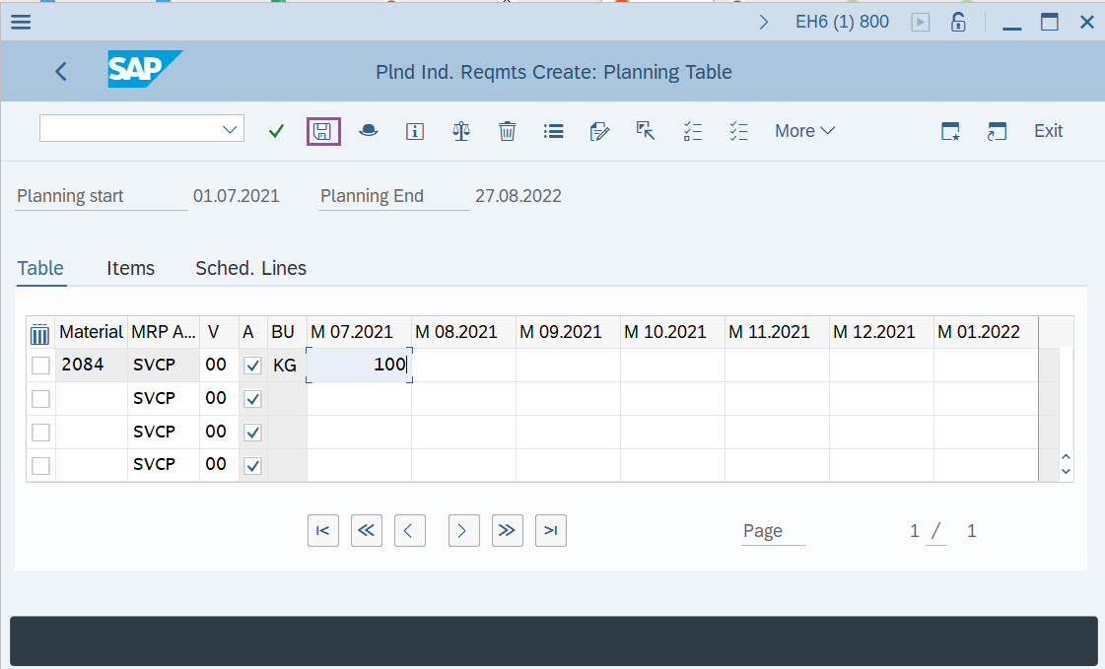Select the highlighted Save icon
This screenshot has height=669, width=1105.
323,130
